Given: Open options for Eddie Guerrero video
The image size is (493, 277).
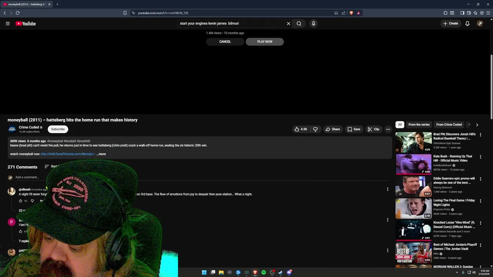Looking at the screenshot, I should [480, 179].
